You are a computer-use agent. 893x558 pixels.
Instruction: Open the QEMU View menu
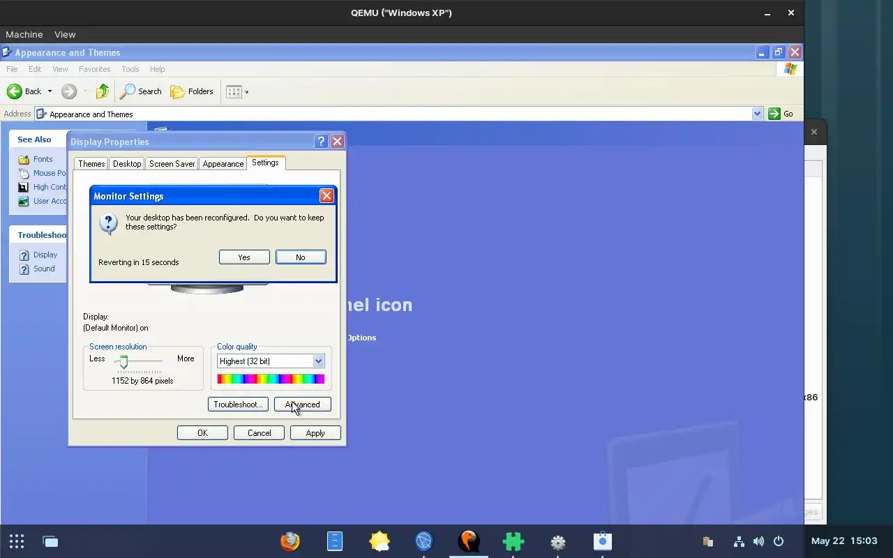[x=65, y=34]
